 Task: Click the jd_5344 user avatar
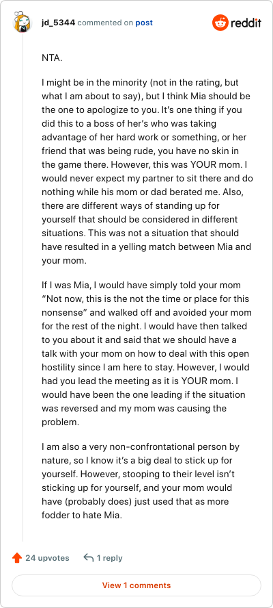tap(22, 23)
